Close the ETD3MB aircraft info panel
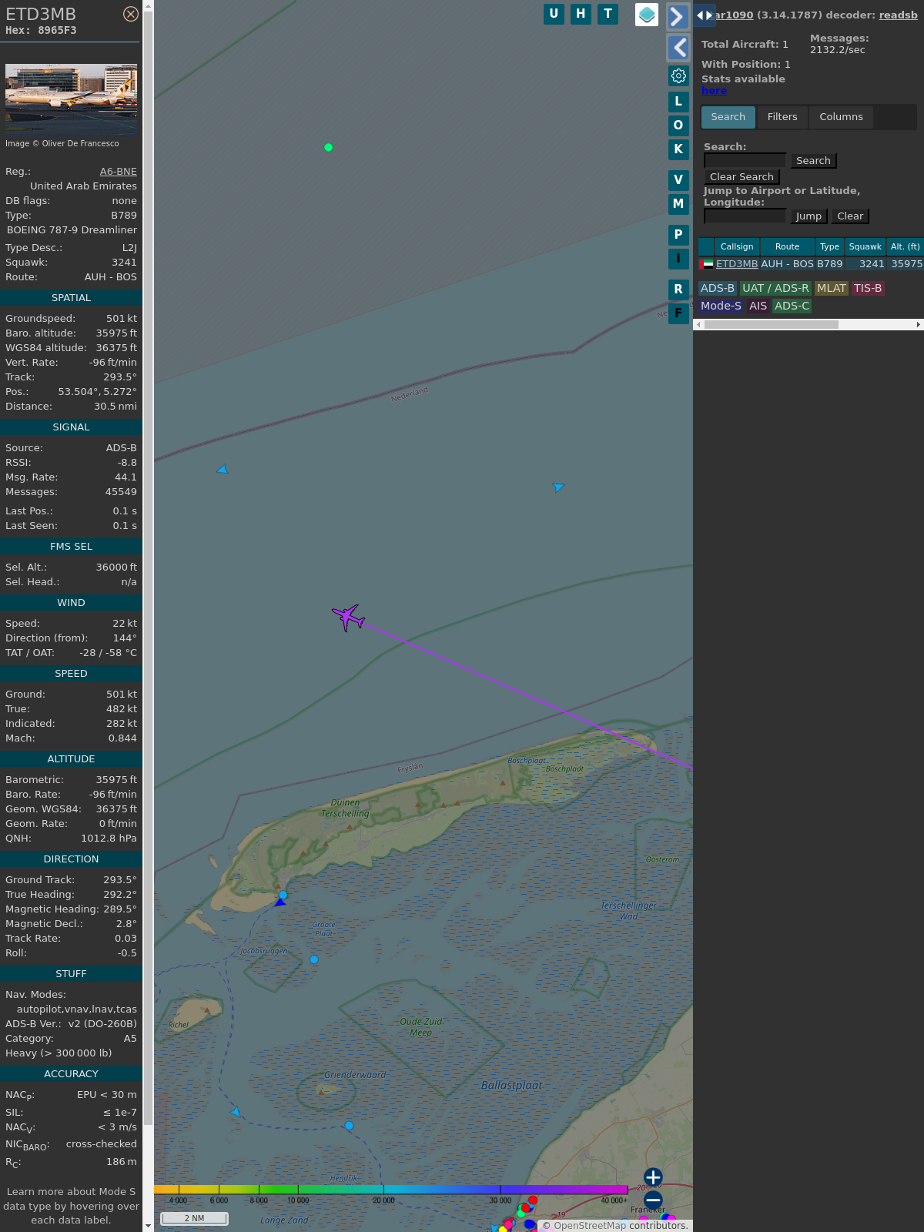Screen dimensions: 924x1232 pyautogui.click(x=131, y=14)
